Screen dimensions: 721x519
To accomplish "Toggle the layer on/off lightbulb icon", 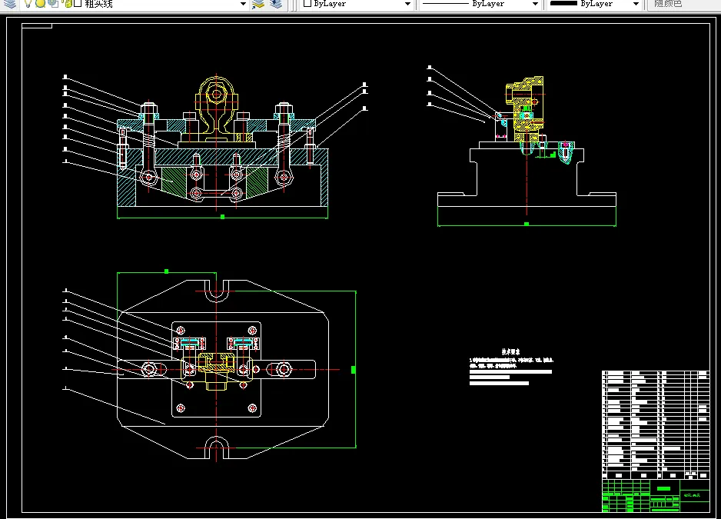I will (x=28, y=4).
